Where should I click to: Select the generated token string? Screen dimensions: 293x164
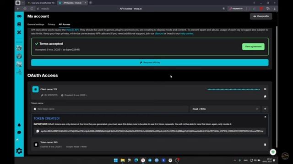(152, 131)
